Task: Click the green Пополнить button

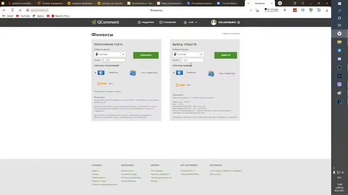Action: pyautogui.click(x=146, y=55)
